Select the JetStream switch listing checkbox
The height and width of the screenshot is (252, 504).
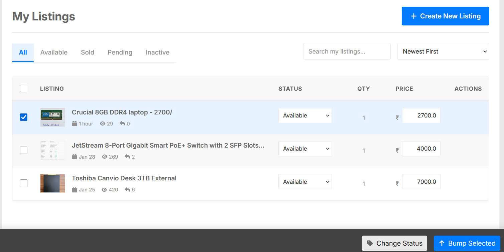[23, 150]
